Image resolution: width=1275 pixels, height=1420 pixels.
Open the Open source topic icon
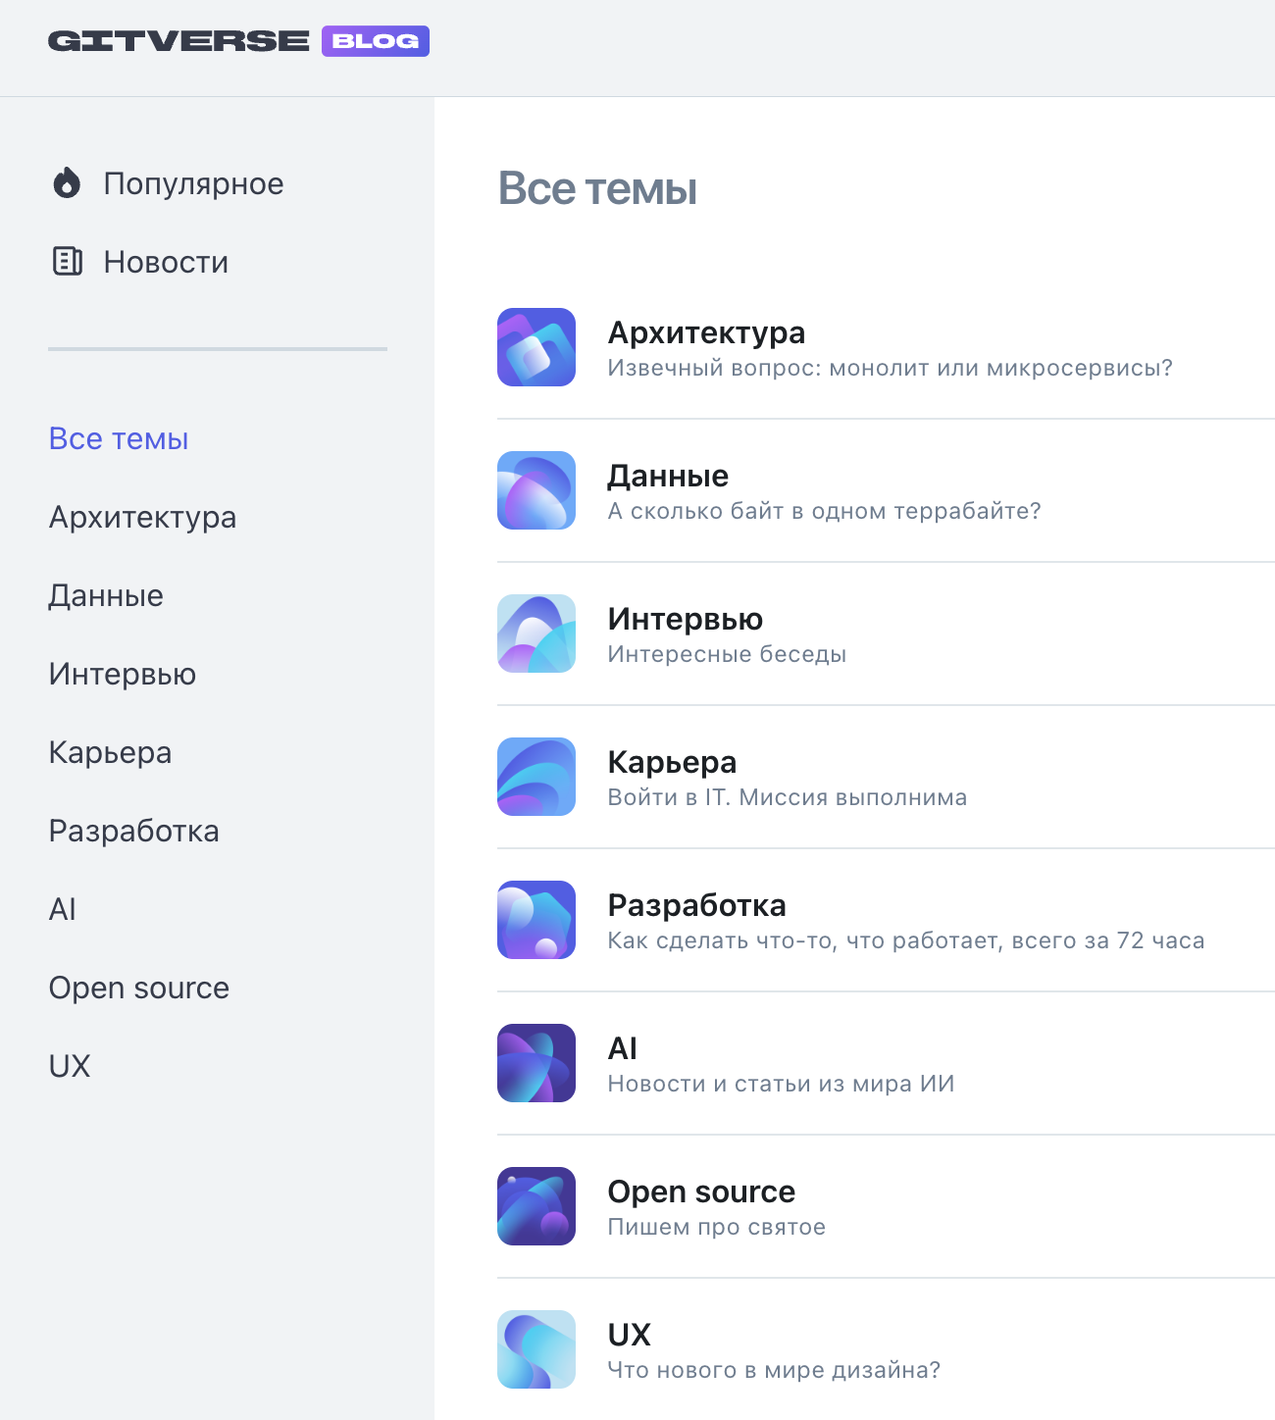coord(536,1206)
